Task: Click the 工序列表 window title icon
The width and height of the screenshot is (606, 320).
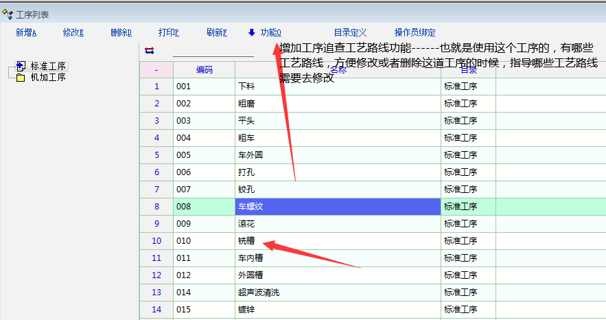Action: tap(8, 14)
